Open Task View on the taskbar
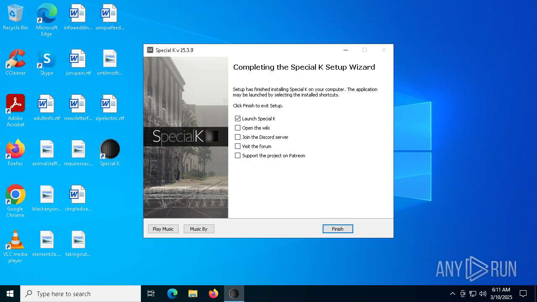 click(151, 294)
